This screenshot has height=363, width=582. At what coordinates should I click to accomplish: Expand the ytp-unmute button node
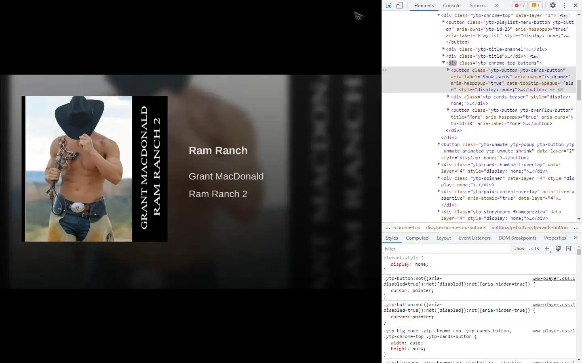point(439,144)
